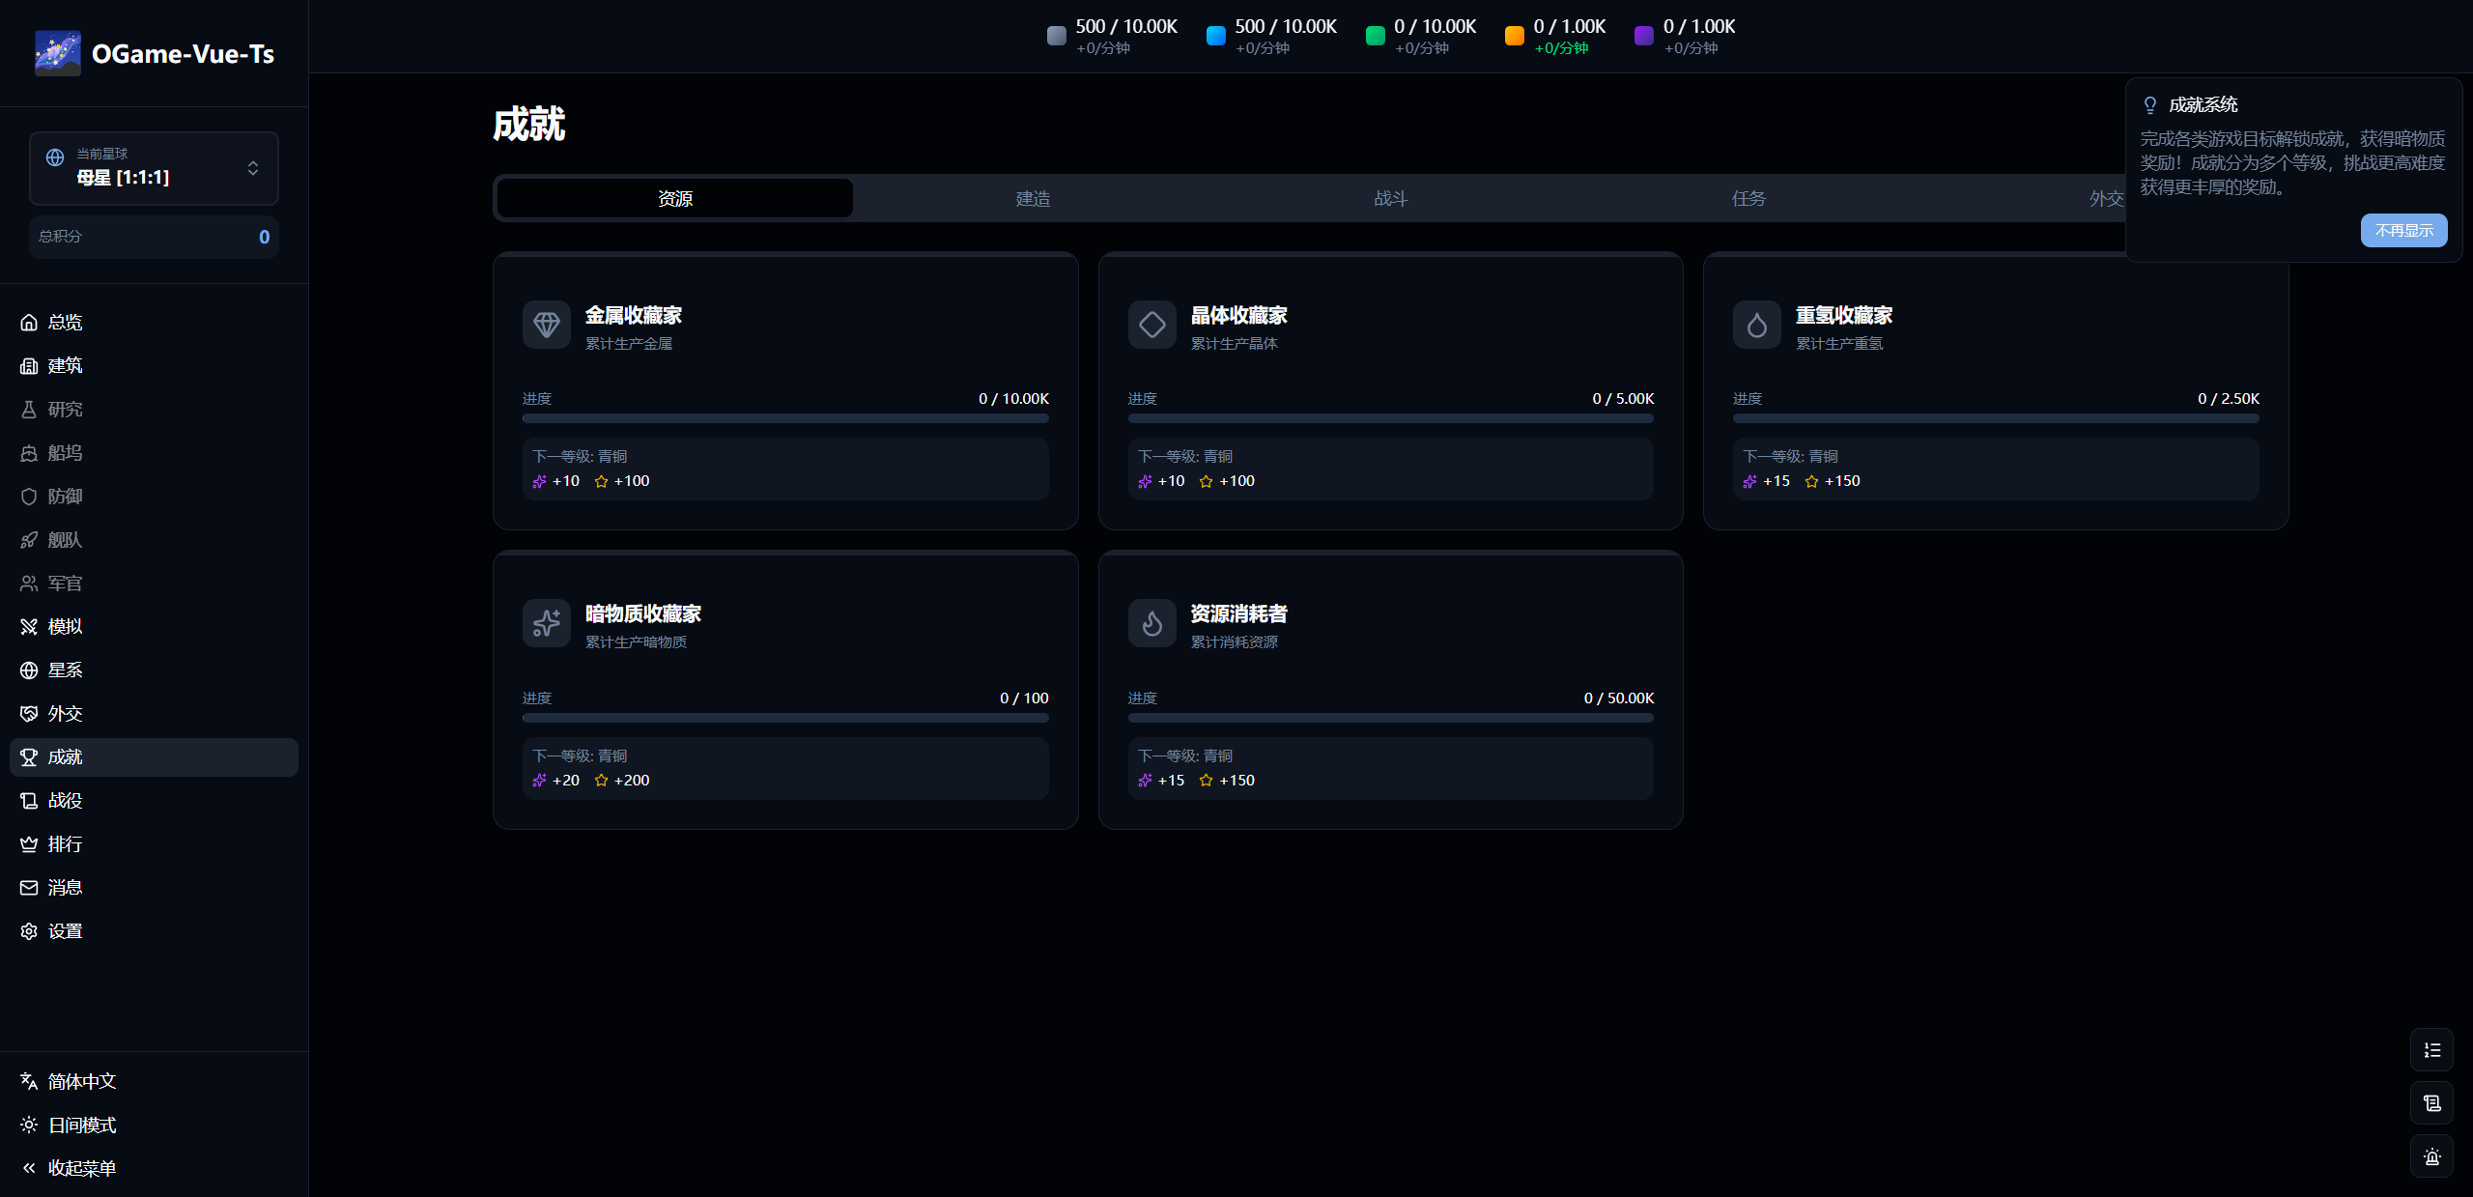Open the 星系 (Galaxy) view

[x=65, y=670]
